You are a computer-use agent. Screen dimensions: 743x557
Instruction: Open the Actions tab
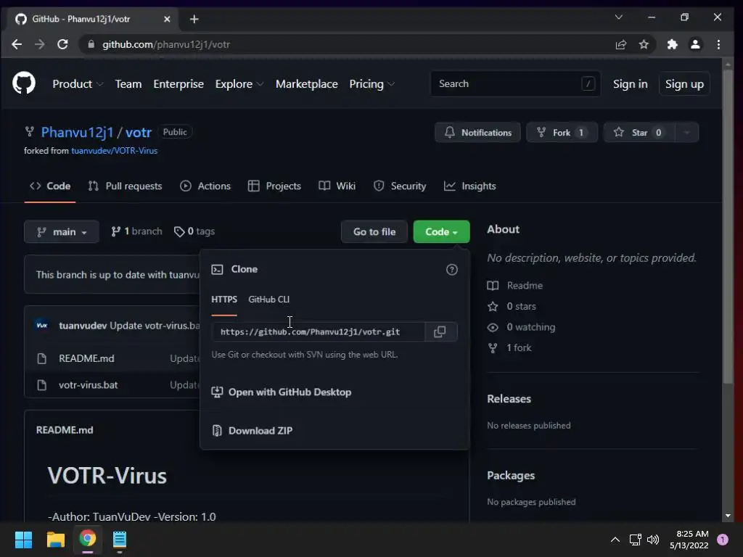pos(205,186)
